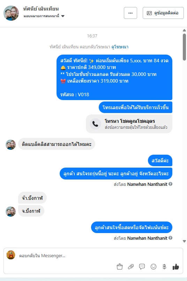
Task: Attach a file with the paperclip icon
Action: point(131,267)
